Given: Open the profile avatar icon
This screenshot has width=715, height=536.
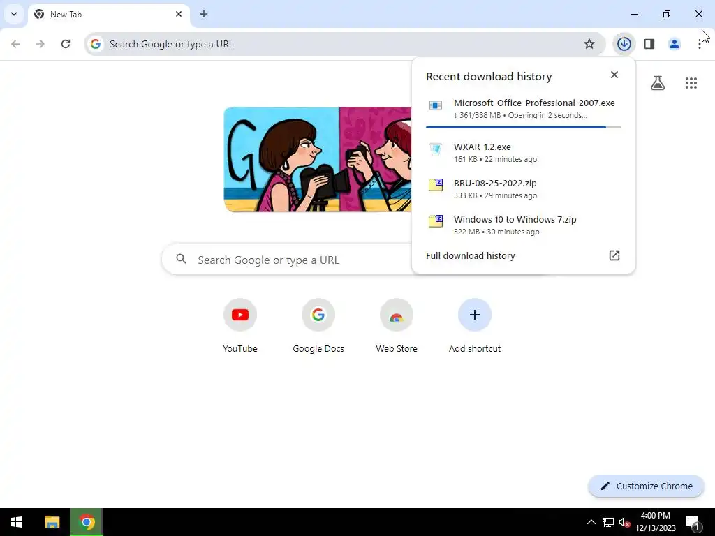Looking at the screenshot, I should tap(674, 44).
